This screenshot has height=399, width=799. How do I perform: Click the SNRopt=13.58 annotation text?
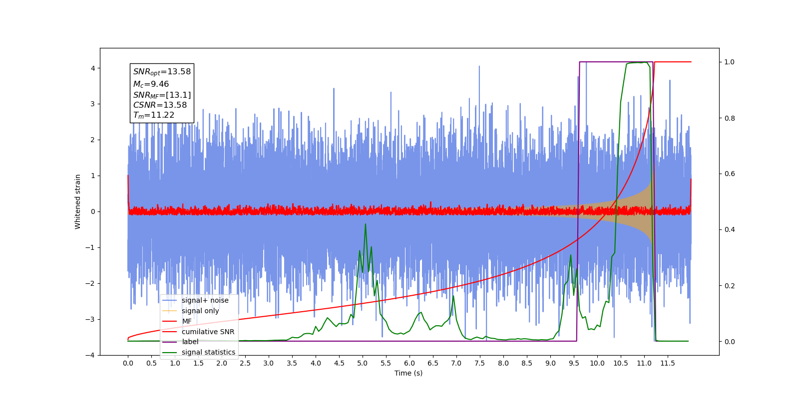click(162, 72)
